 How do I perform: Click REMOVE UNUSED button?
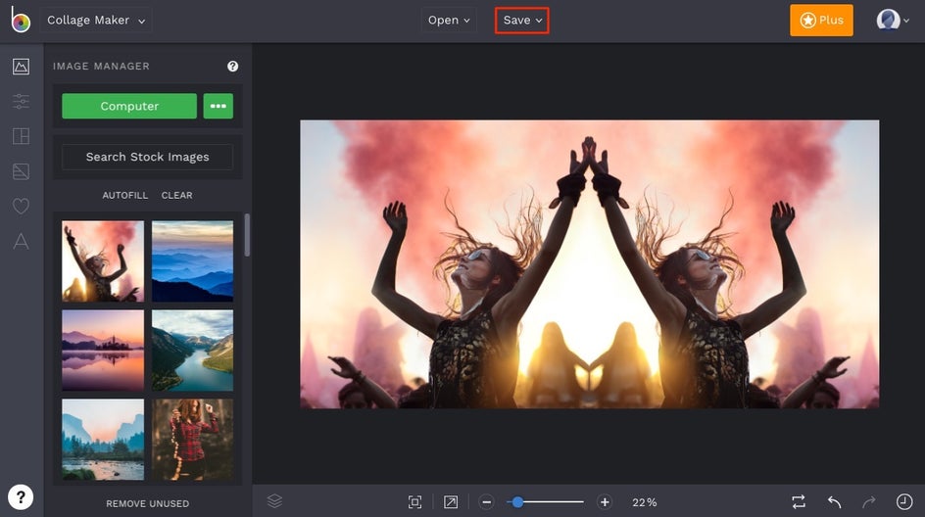click(148, 503)
